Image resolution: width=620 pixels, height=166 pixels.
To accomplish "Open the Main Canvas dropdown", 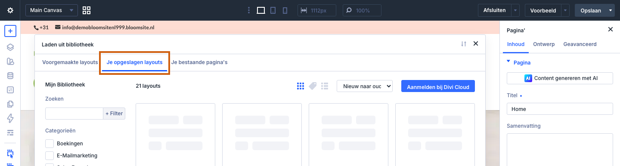I will coord(52,10).
